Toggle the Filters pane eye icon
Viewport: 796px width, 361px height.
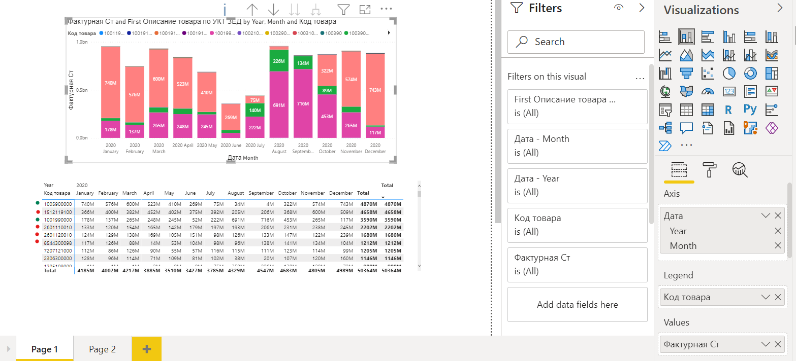619,8
